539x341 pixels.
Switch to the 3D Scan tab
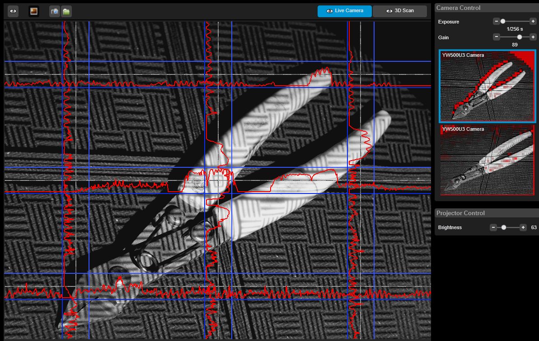tap(399, 11)
